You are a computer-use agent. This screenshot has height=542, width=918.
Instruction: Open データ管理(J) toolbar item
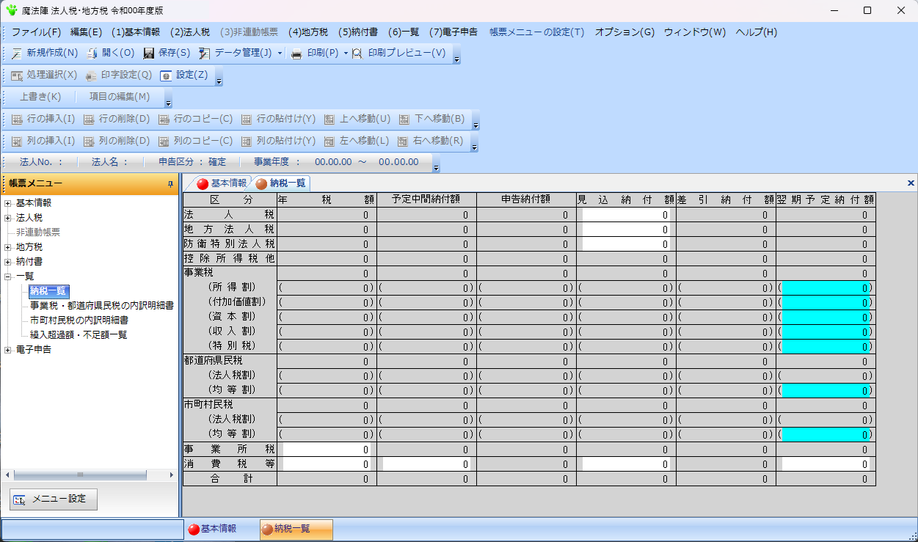[x=235, y=54]
